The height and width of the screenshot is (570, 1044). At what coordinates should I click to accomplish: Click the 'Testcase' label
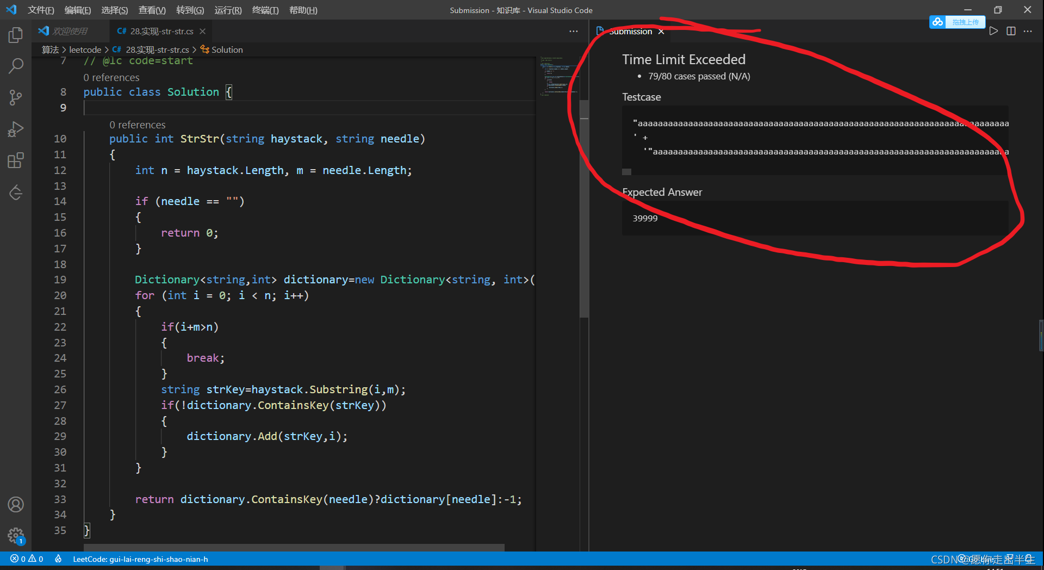click(x=642, y=97)
